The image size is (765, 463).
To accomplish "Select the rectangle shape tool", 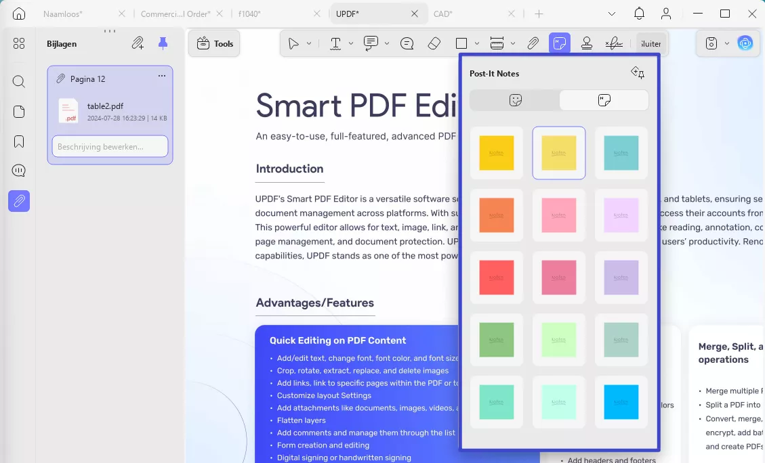I will click(461, 44).
